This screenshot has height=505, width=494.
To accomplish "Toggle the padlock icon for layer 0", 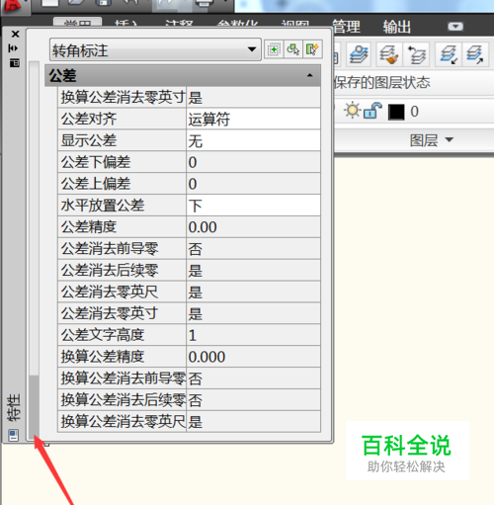I will tap(372, 111).
